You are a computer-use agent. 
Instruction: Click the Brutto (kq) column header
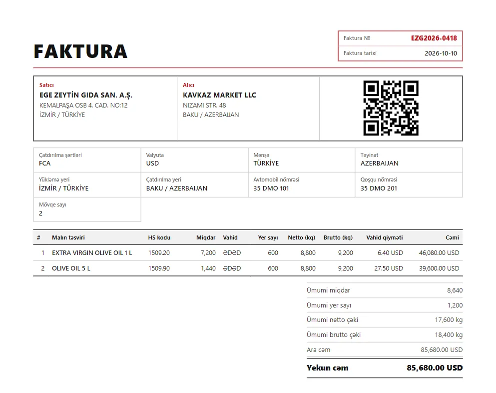tap(338, 237)
